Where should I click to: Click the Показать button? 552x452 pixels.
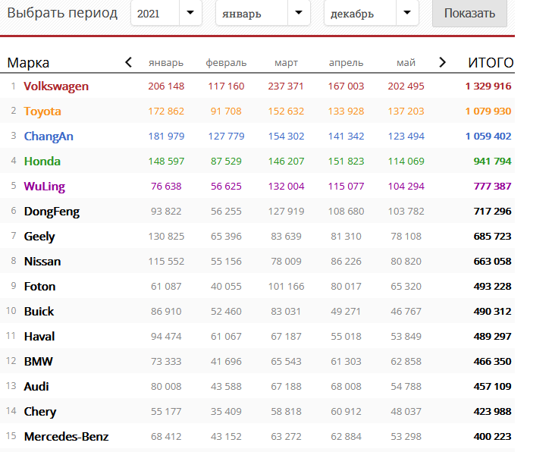(469, 13)
